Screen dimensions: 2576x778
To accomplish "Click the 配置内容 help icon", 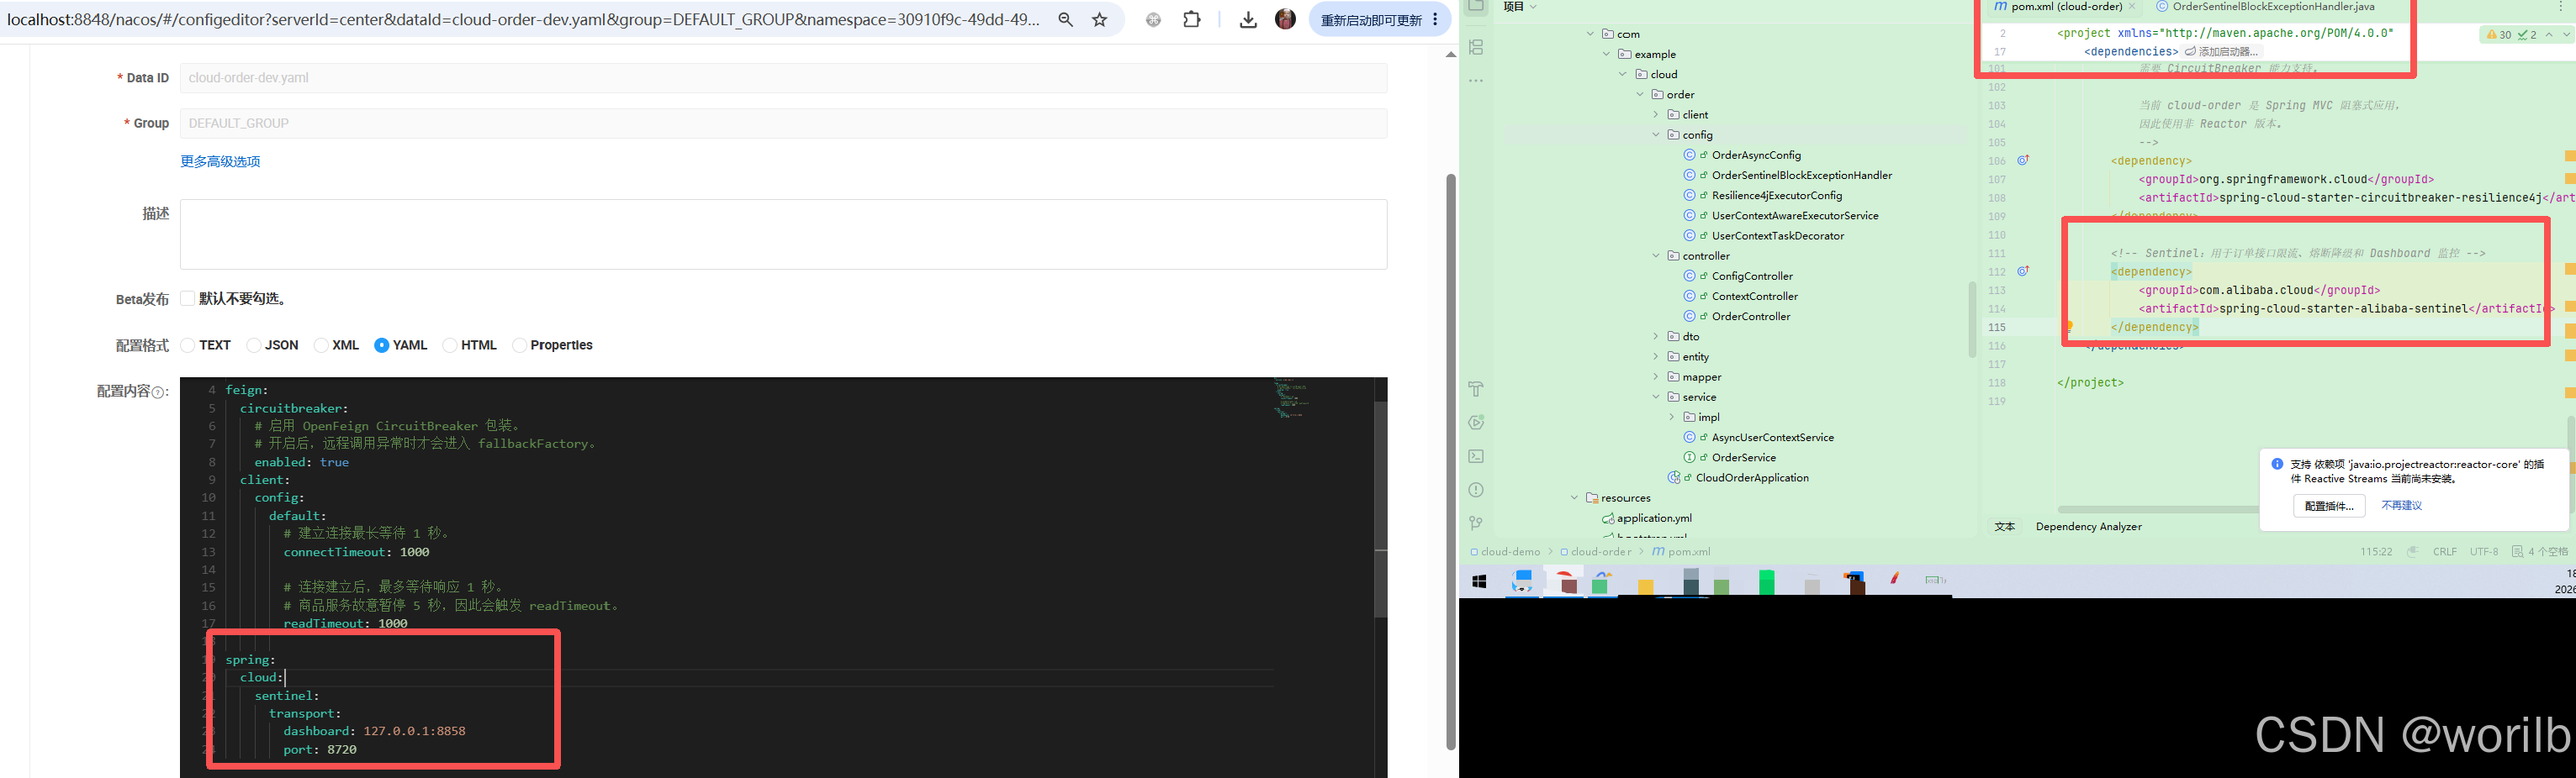I will pyautogui.click(x=158, y=392).
